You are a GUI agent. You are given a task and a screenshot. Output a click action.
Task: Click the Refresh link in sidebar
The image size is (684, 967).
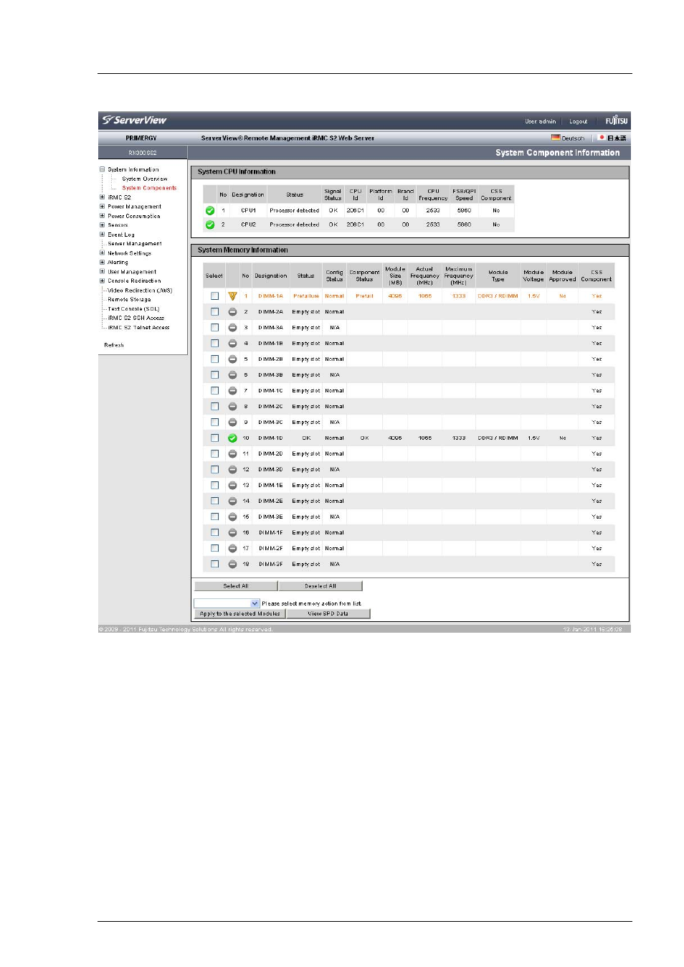tap(114, 345)
